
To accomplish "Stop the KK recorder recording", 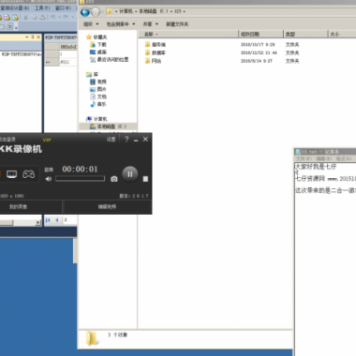I will pyautogui.click(x=145, y=179).
